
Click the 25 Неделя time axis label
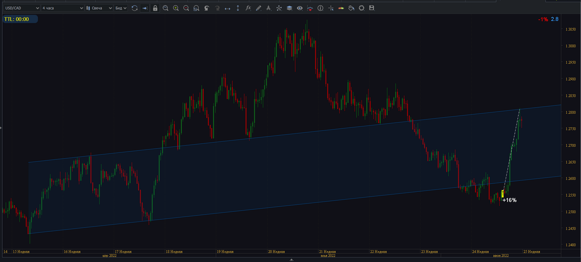tap(531, 252)
